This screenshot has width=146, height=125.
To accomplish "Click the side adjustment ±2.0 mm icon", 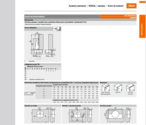I will tap(118, 87).
